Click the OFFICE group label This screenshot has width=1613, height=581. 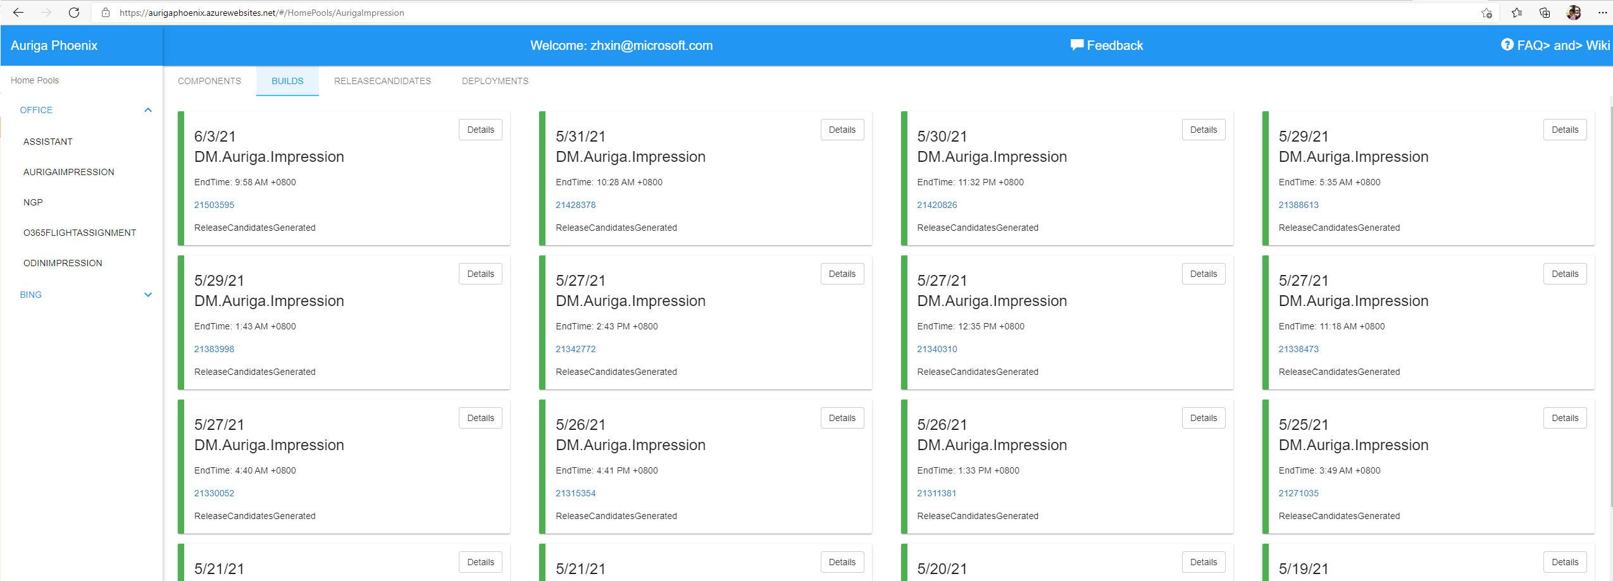pos(36,110)
